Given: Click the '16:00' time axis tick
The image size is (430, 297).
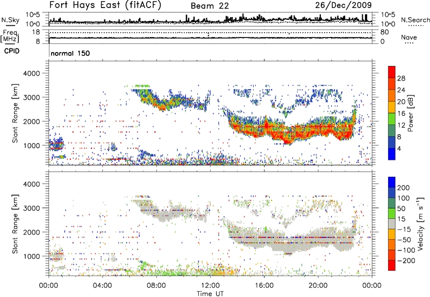Looking at the screenshot, I should point(264,285).
